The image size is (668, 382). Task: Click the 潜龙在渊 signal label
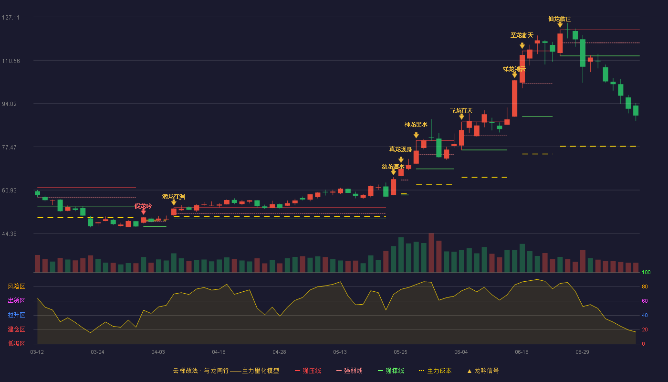[x=174, y=197]
